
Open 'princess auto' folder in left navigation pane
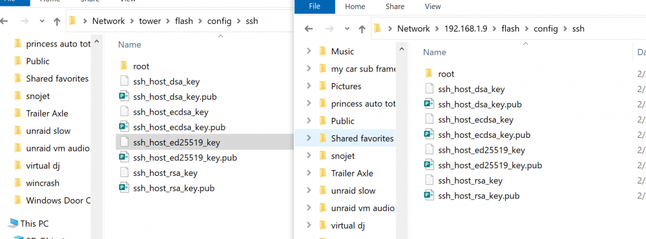coord(58,44)
